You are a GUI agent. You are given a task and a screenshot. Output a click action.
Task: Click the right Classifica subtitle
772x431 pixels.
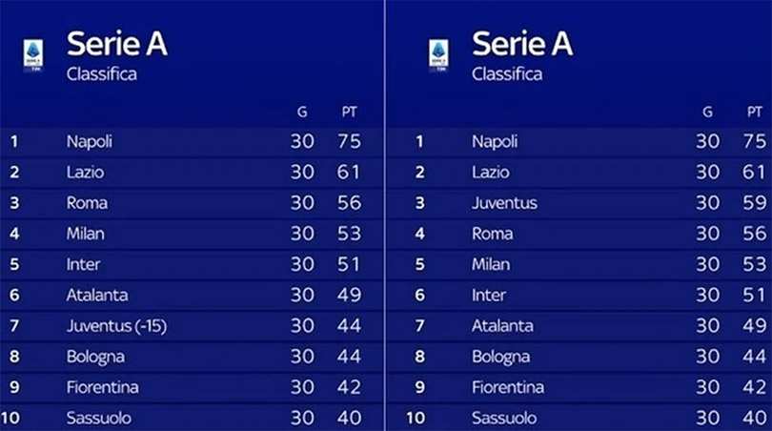pyautogui.click(x=507, y=74)
